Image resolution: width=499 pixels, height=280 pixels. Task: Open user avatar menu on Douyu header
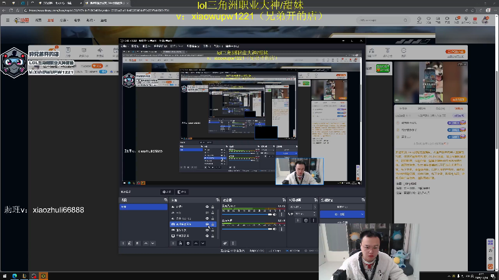(x=485, y=20)
